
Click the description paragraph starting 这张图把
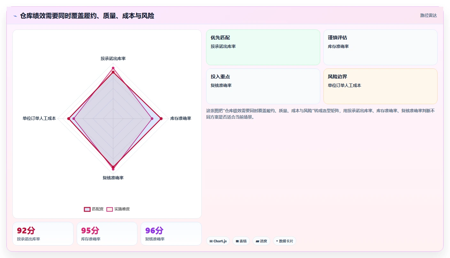point(321,114)
